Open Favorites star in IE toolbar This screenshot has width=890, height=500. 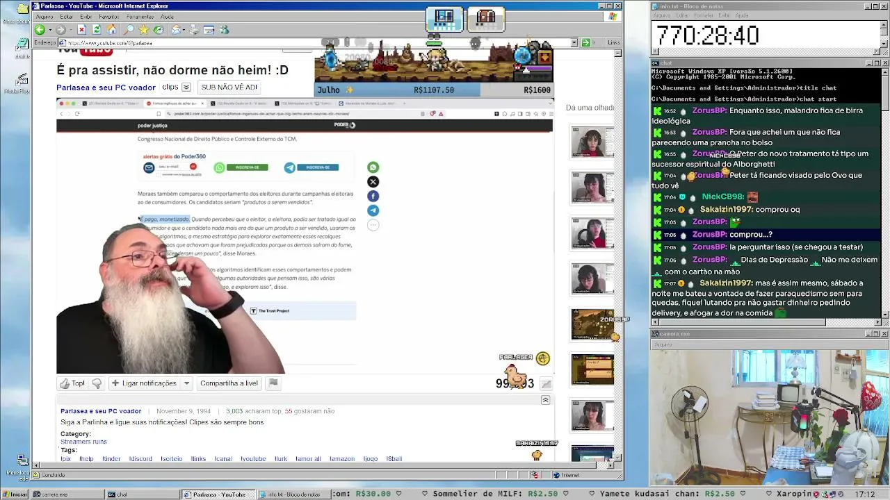tap(144, 30)
